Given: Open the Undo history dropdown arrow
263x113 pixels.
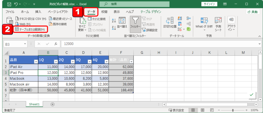Looking at the screenshot, I should 20,4.
